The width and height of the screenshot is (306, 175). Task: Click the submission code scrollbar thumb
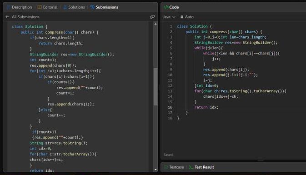[x=156, y=87]
